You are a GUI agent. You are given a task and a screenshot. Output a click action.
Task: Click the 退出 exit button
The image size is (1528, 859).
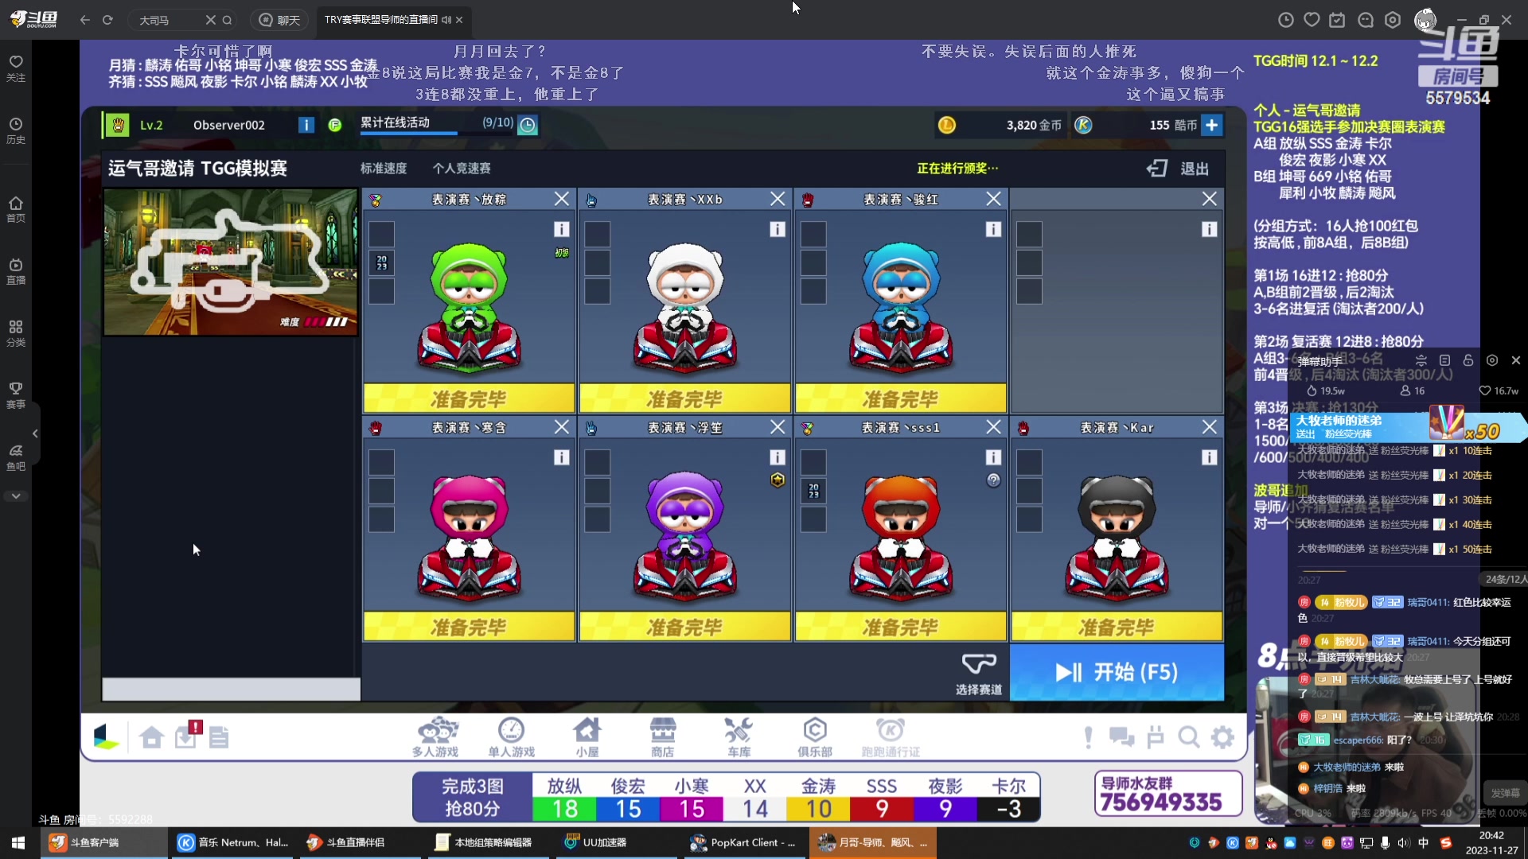[1179, 168]
